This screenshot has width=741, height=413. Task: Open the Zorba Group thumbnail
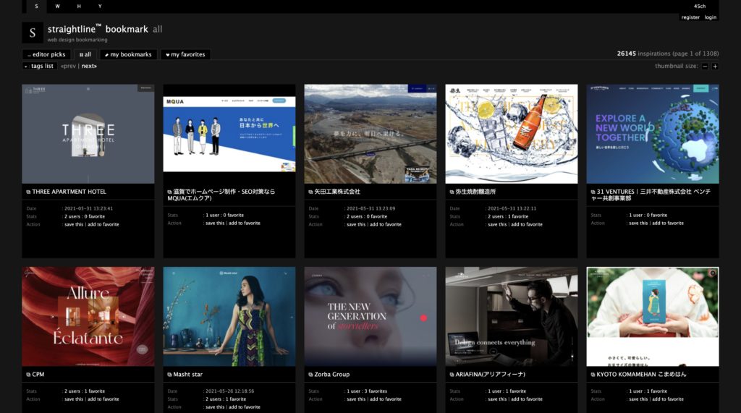[370, 317]
